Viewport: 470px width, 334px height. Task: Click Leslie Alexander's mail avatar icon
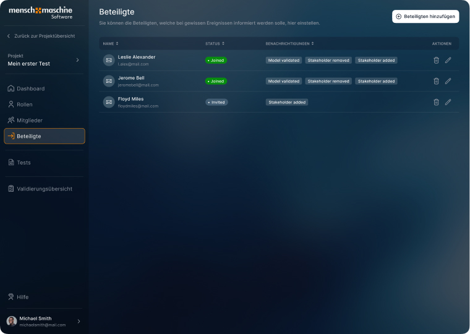pos(109,60)
